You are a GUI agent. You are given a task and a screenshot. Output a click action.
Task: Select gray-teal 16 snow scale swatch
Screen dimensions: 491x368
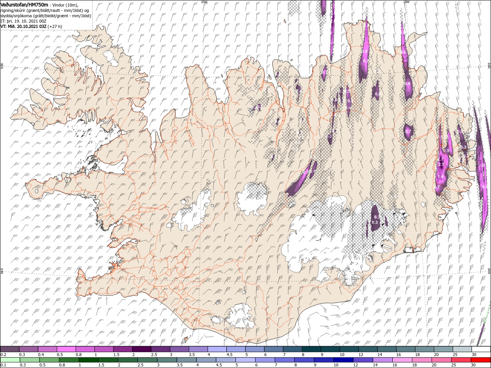405,349
